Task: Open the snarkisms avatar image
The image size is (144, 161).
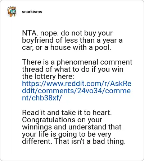Action: (x=12, y=11)
